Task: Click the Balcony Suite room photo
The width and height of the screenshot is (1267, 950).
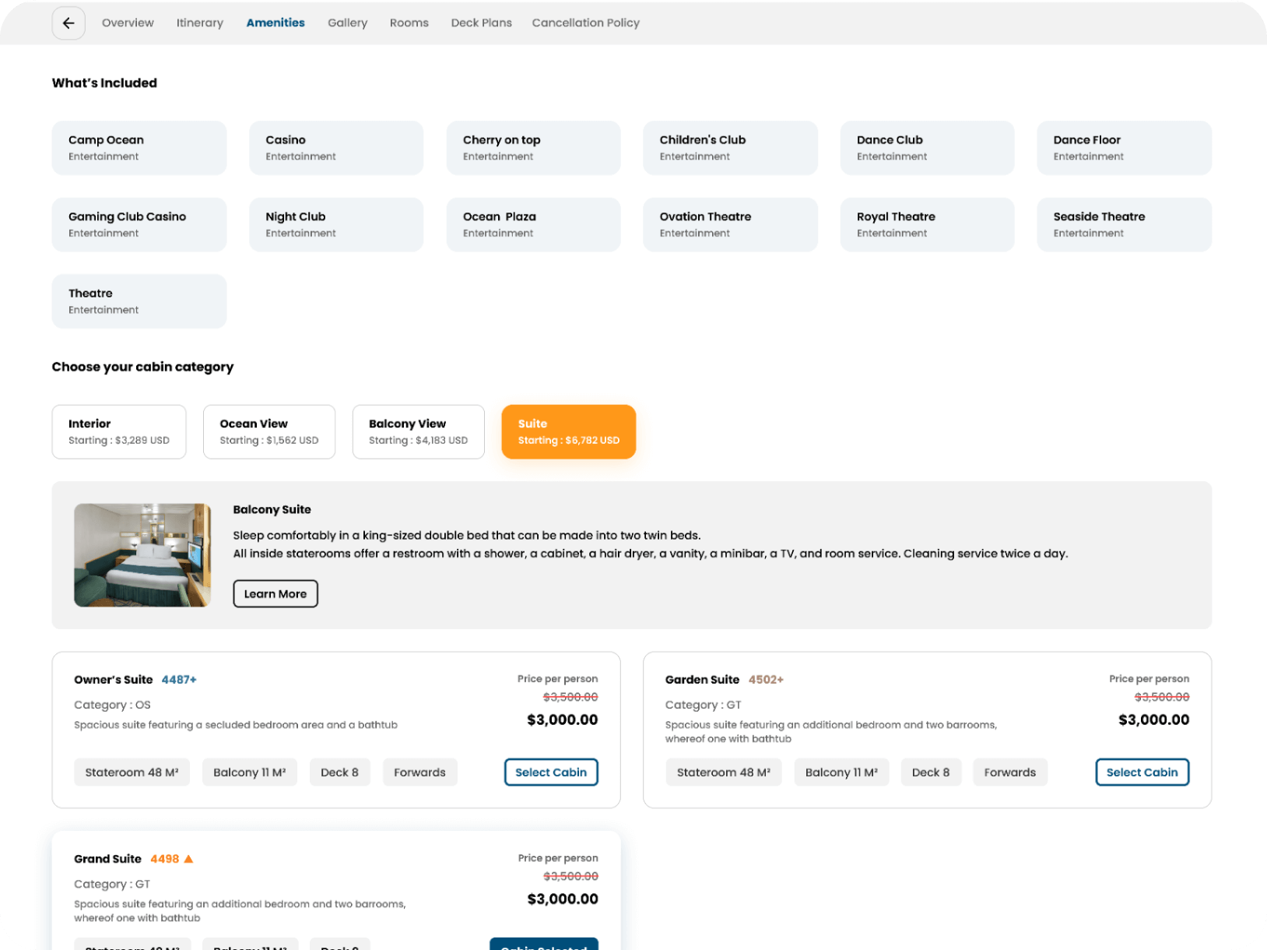Action: tap(142, 554)
